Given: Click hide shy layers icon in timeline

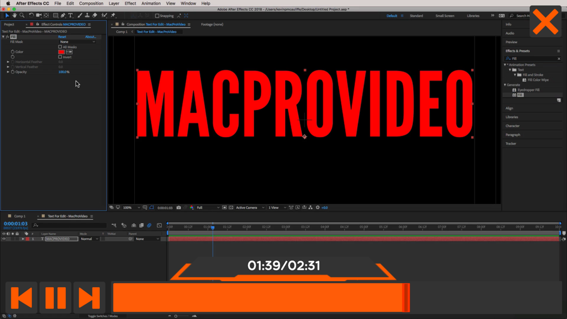Looking at the screenshot, I should tap(134, 226).
